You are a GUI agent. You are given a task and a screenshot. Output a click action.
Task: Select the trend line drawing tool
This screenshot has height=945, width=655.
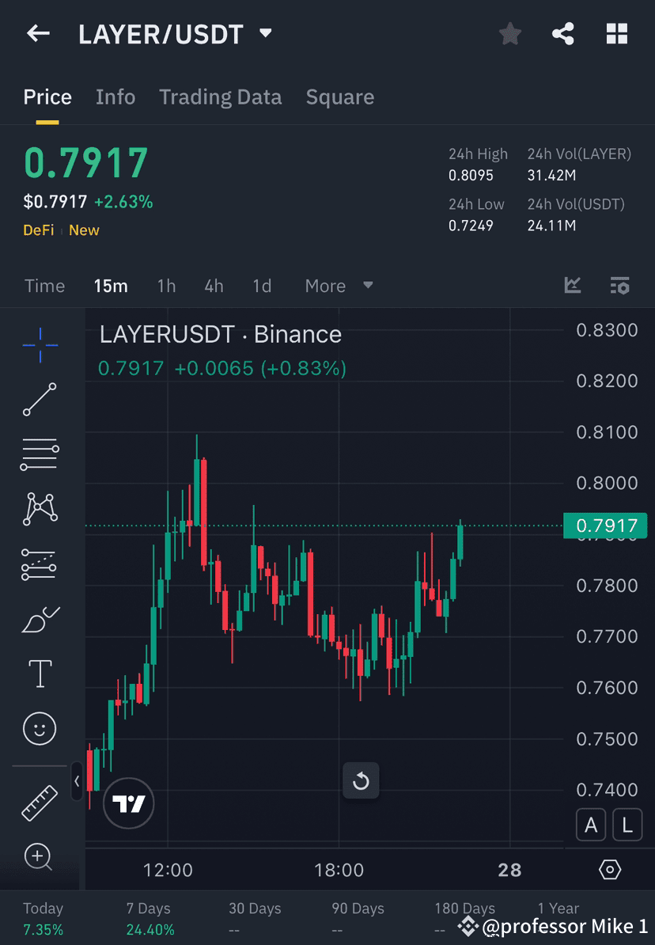[40, 400]
